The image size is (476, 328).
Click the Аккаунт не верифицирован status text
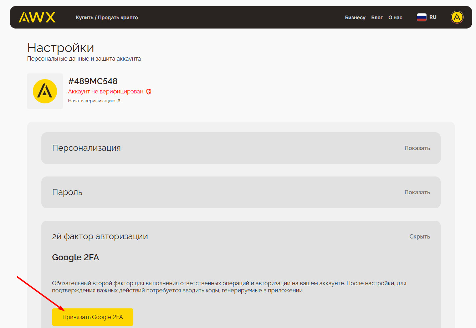[106, 92]
